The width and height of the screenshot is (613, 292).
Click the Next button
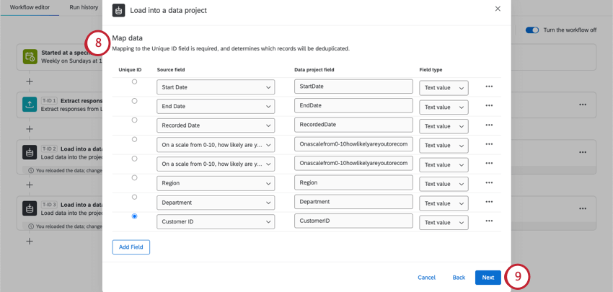click(488, 278)
